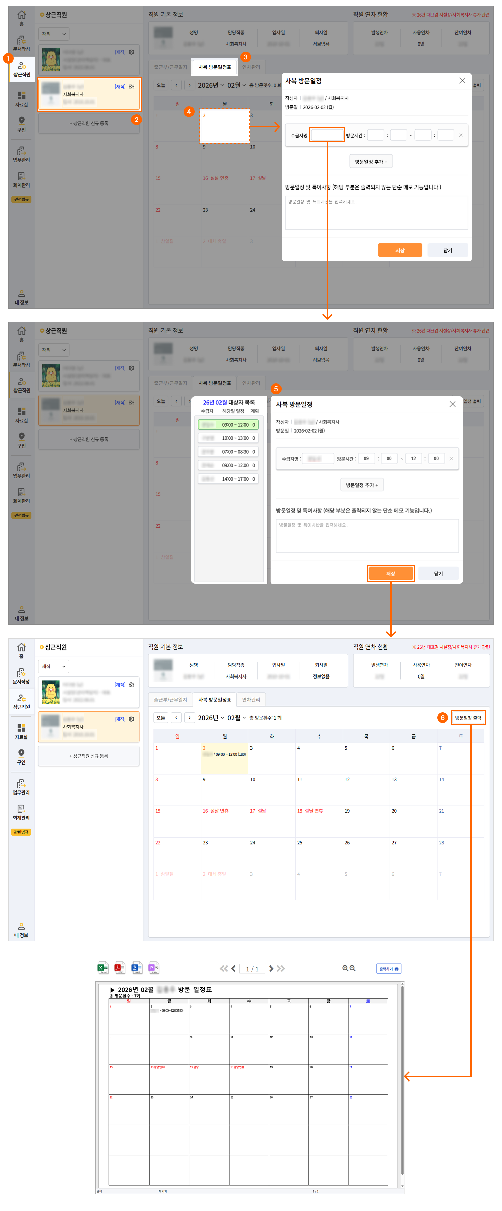Select the 14:00 ~ 17:00 recipient entry

pyautogui.click(x=228, y=479)
